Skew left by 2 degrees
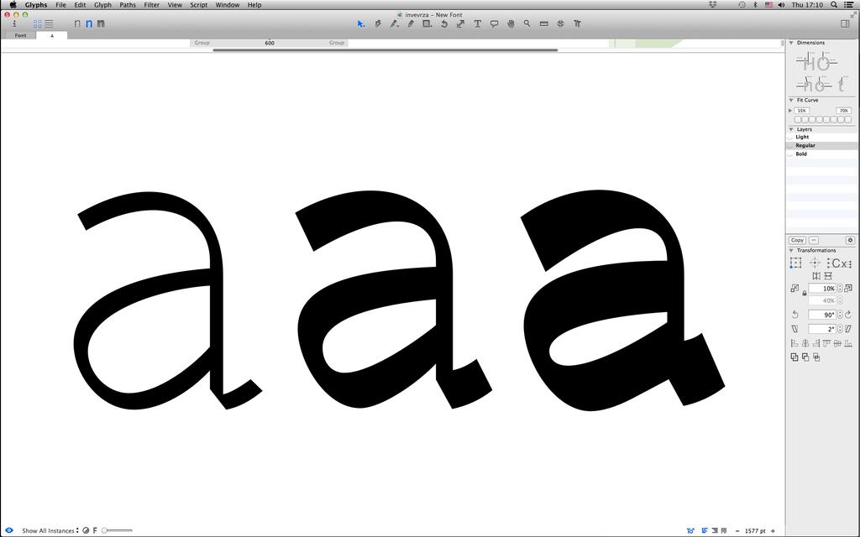Viewport: 860px width, 537px height. 794,329
